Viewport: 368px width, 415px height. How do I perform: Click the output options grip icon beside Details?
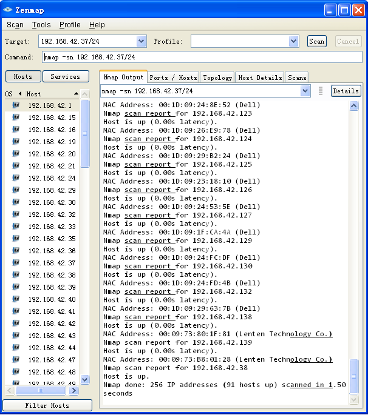click(x=321, y=91)
